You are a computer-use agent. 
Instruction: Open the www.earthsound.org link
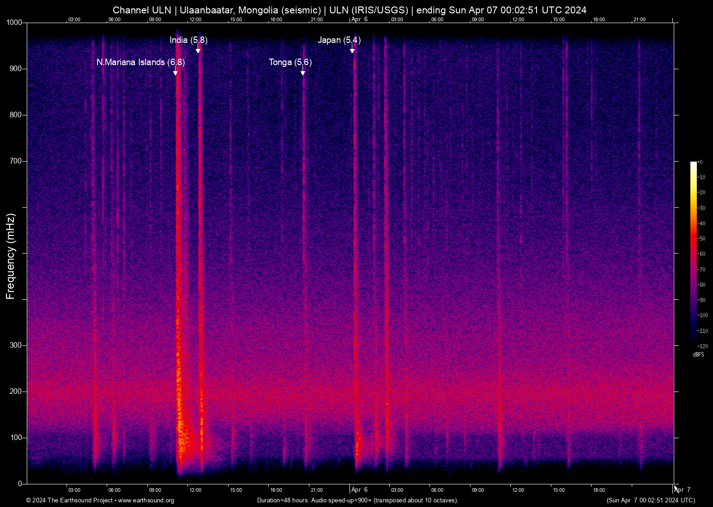pyautogui.click(x=146, y=501)
